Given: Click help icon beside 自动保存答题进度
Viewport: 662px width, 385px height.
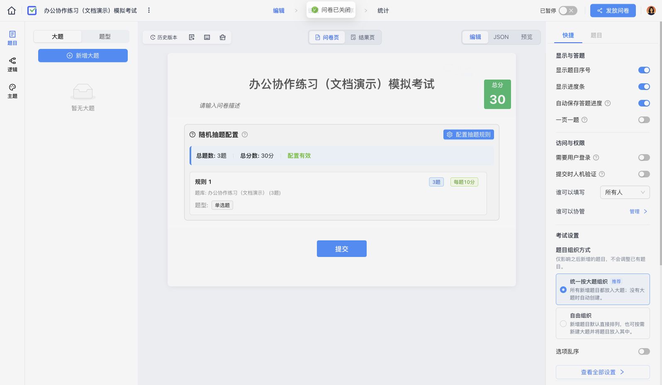Looking at the screenshot, I should 608,103.
